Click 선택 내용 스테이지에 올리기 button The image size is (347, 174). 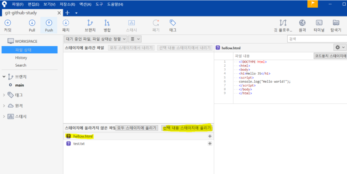187,128
